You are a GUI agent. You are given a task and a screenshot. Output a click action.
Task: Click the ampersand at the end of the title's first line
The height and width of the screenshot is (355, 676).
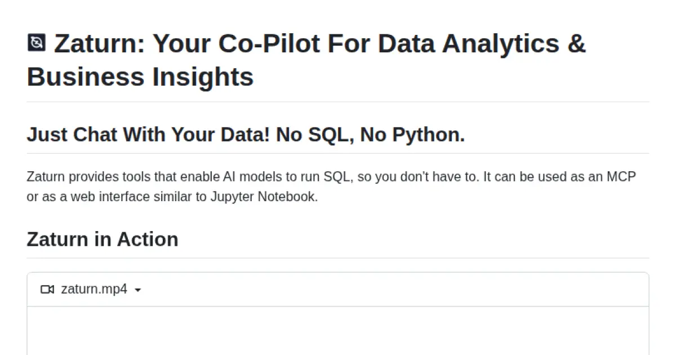[x=576, y=43]
